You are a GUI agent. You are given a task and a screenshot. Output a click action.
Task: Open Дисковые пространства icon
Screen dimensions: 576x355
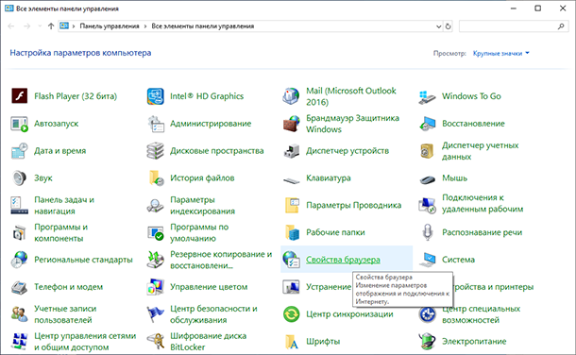[156, 151]
